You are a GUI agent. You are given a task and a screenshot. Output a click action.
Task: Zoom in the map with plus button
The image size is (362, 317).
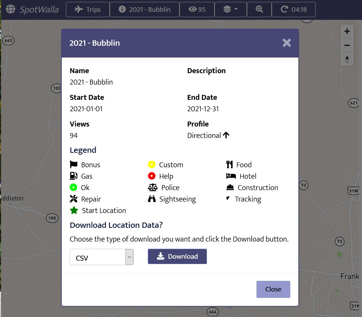pyautogui.click(x=347, y=32)
